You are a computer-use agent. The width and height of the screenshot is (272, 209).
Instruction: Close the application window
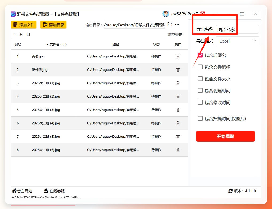255,14
